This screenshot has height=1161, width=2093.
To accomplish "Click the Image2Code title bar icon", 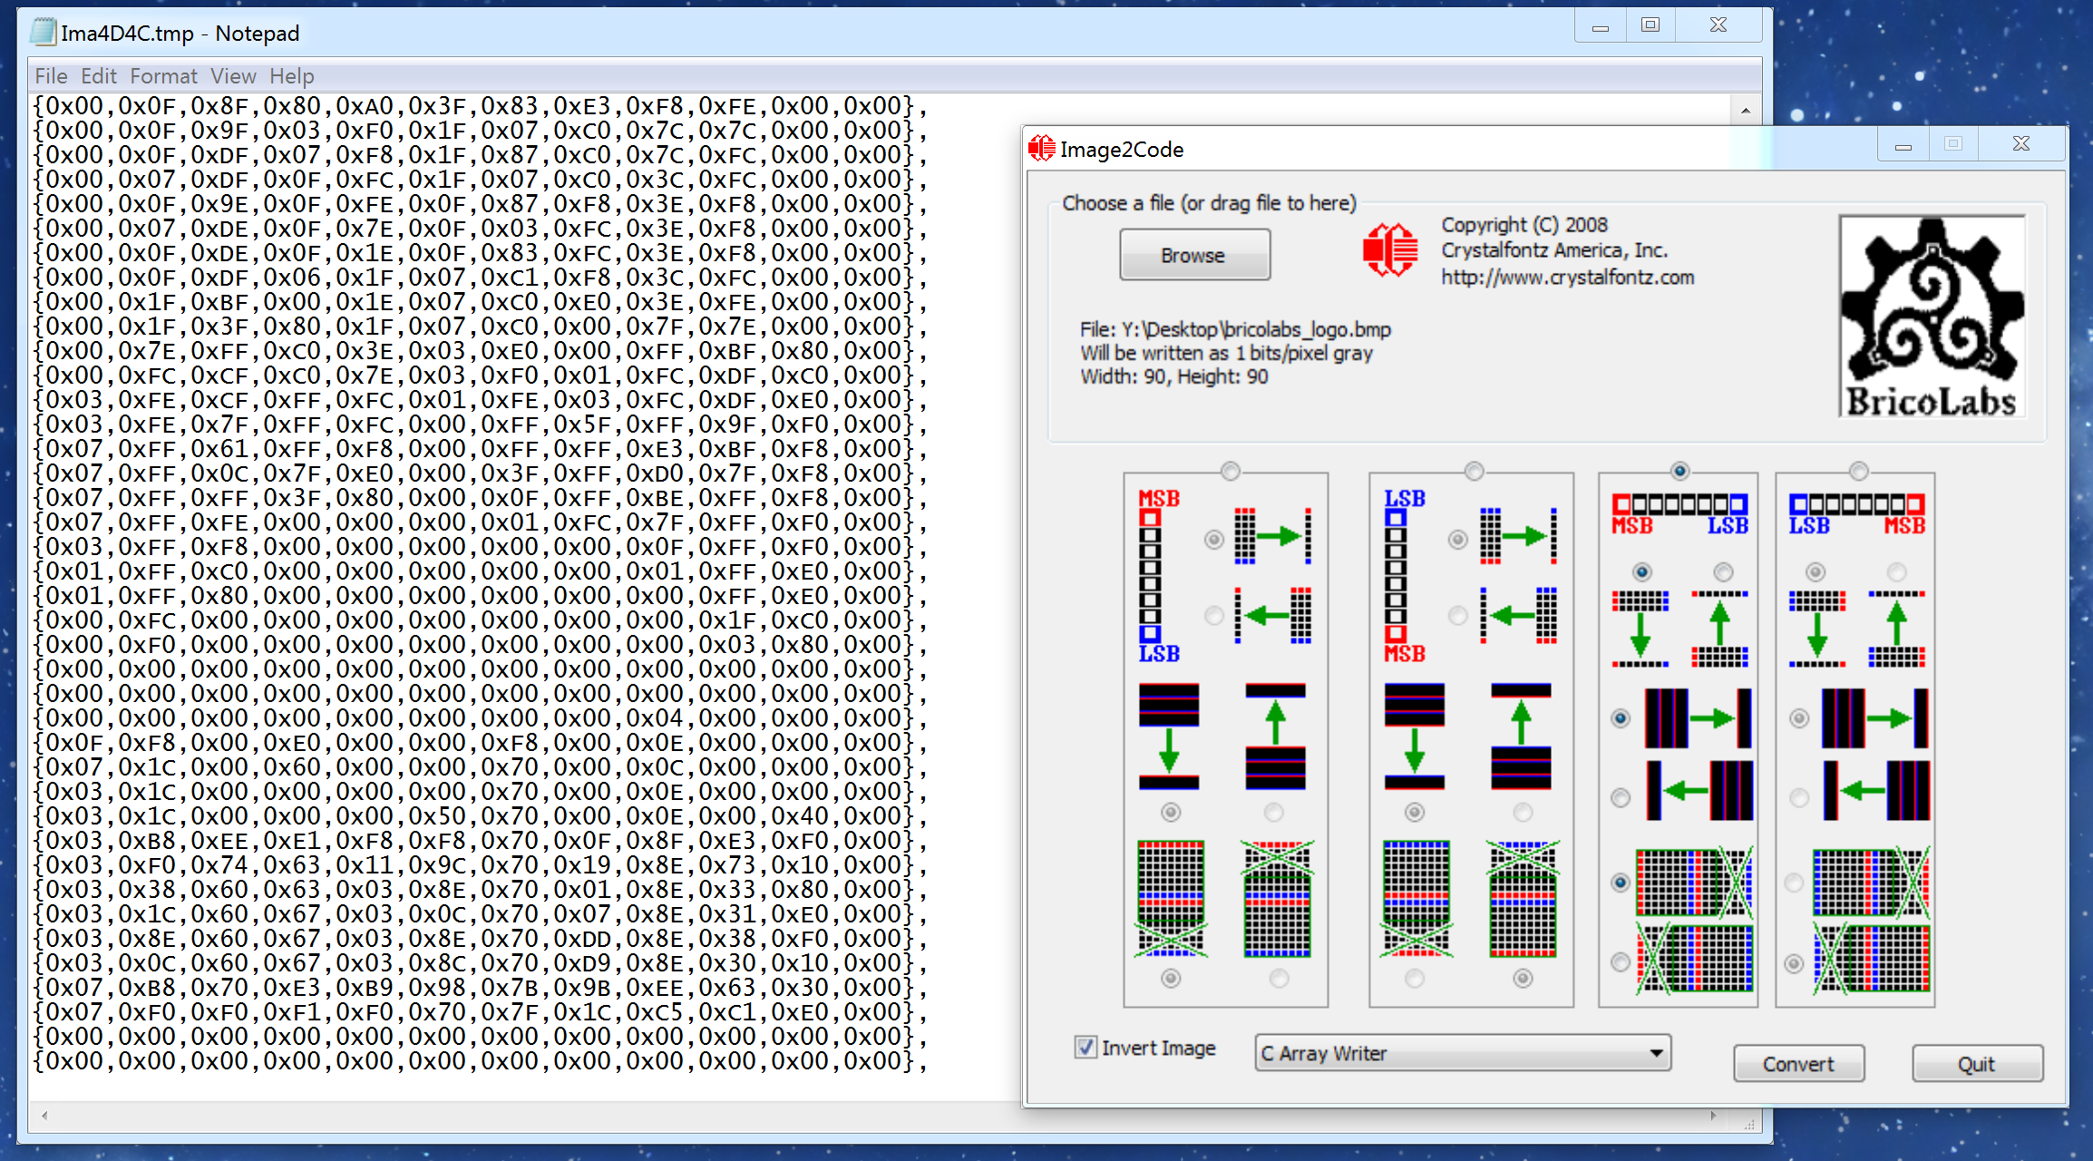I will pyautogui.click(x=1041, y=149).
